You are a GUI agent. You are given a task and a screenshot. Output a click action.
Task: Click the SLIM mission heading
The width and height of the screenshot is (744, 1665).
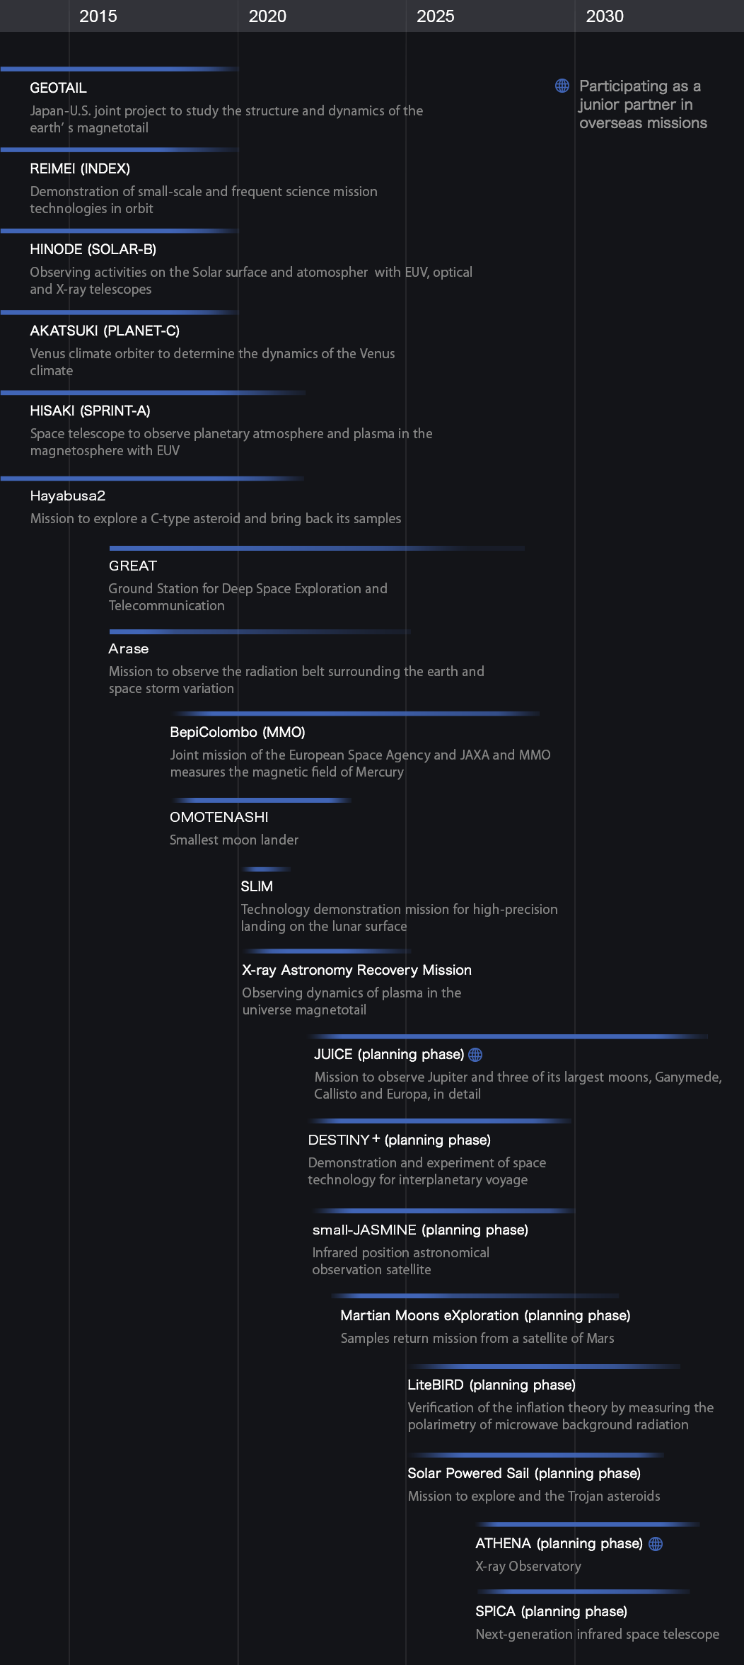[x=257, y=886]
